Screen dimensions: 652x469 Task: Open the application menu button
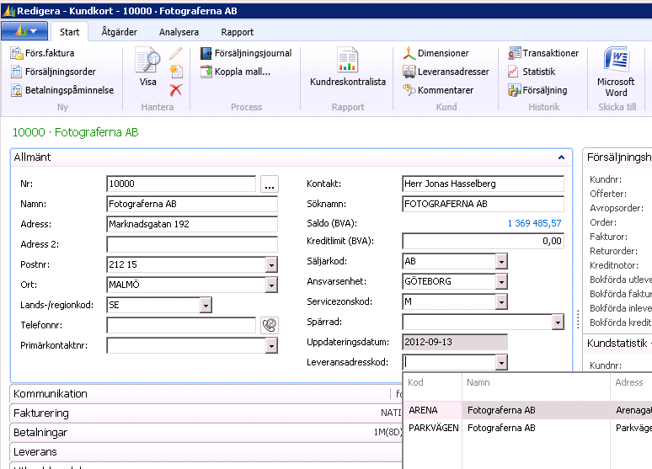click(25, 31)
